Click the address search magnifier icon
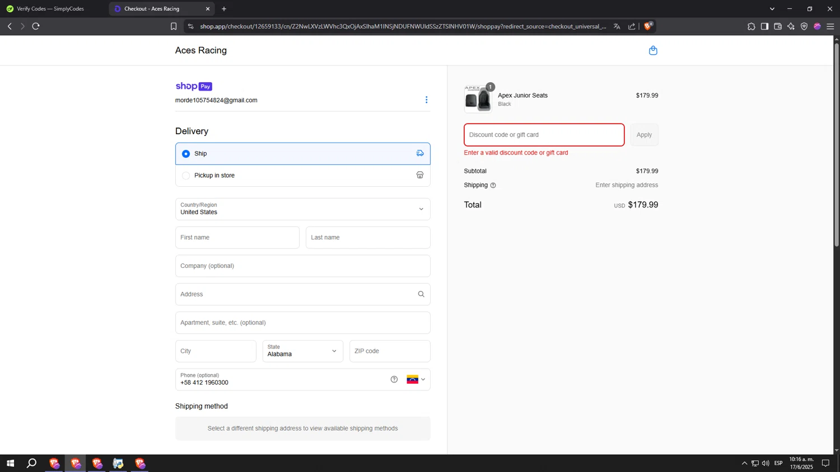This screenshot has width=840, height=472. pos(421,294)
